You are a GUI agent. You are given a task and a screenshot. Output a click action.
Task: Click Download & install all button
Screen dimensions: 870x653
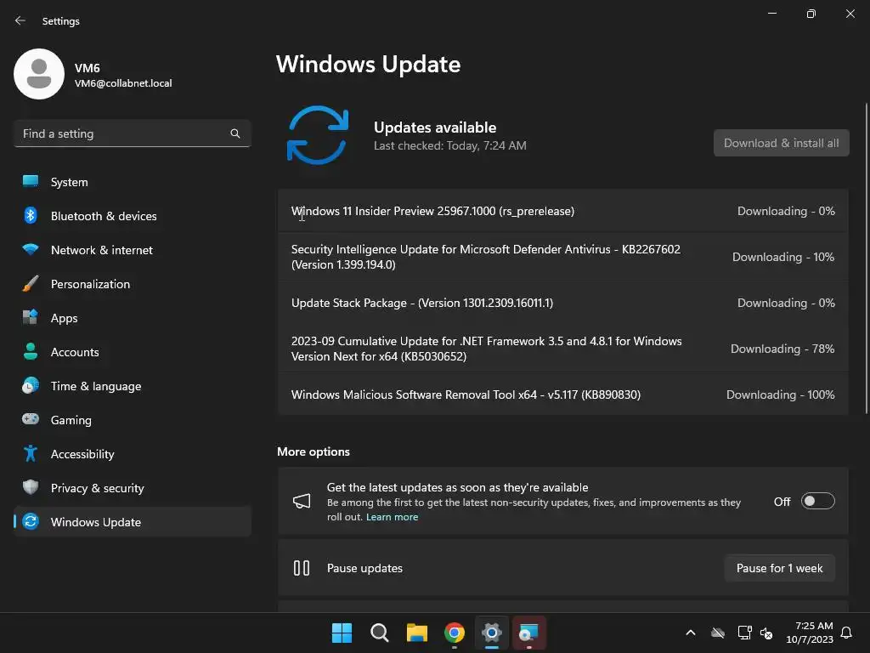click(x=782, y=143)
